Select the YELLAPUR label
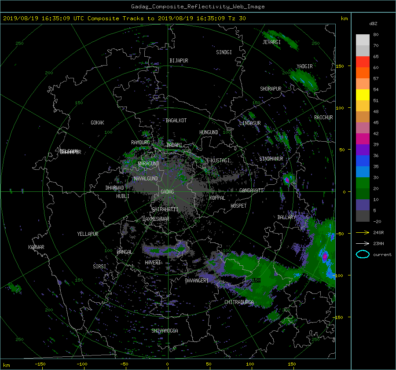 pos(88,234)
